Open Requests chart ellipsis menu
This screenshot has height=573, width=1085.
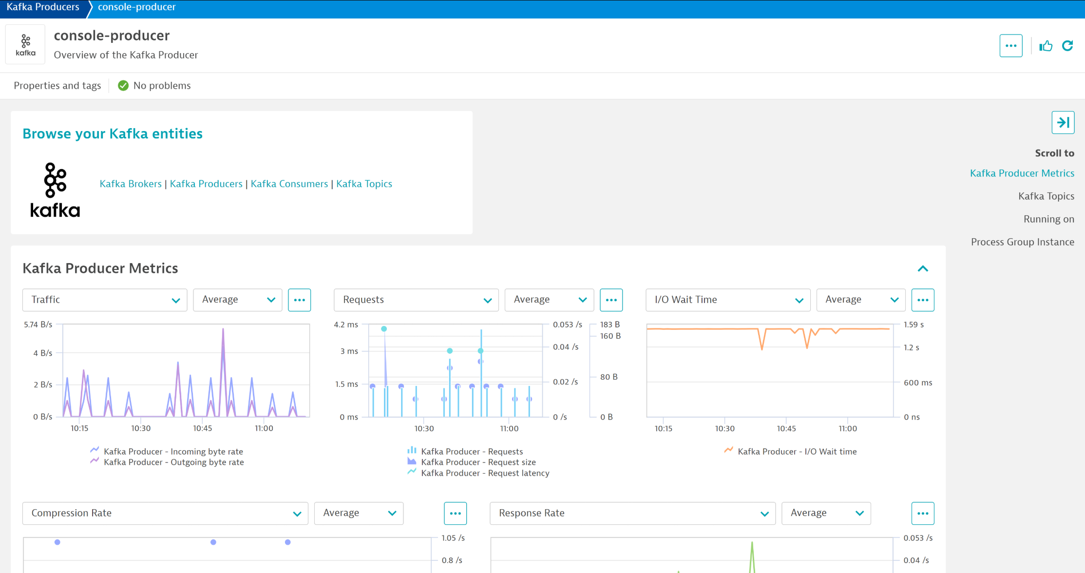pos(611,300)
